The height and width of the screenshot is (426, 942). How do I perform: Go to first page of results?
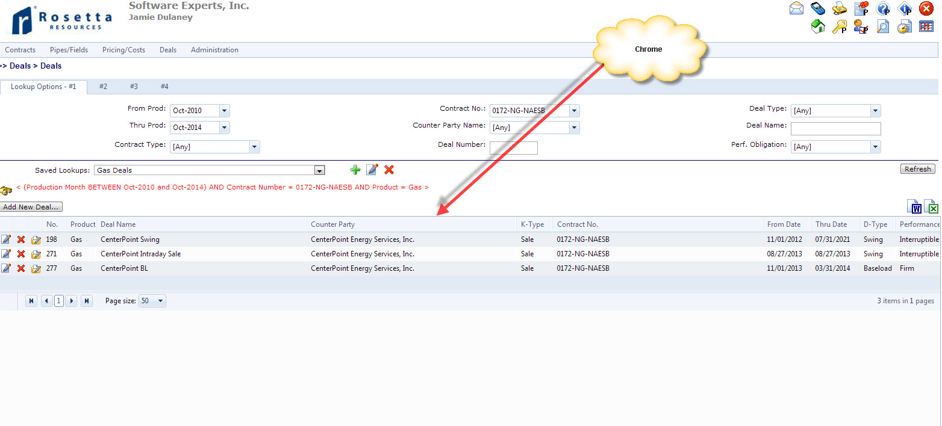click(32, 301)
